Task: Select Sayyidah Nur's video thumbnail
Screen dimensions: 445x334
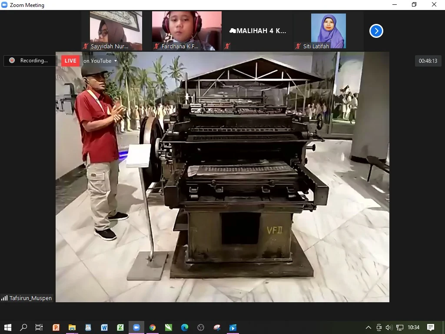Action: point(116,31)
